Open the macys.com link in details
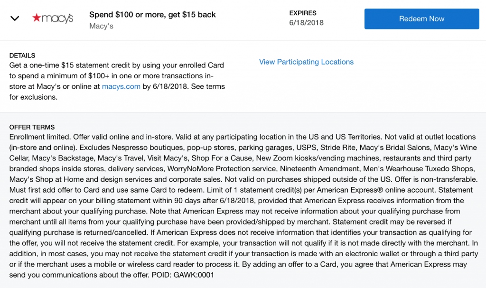The image size is (486, 288). 121,86
